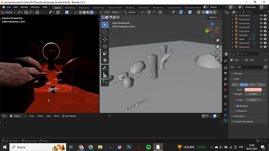Viewport: 269px width, 151px height.
Task: Open the Render menu
Action: 24,7
